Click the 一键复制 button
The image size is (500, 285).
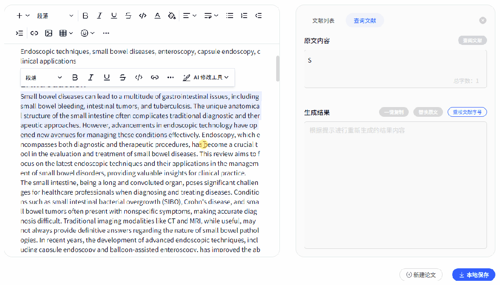tap(394, 112)
